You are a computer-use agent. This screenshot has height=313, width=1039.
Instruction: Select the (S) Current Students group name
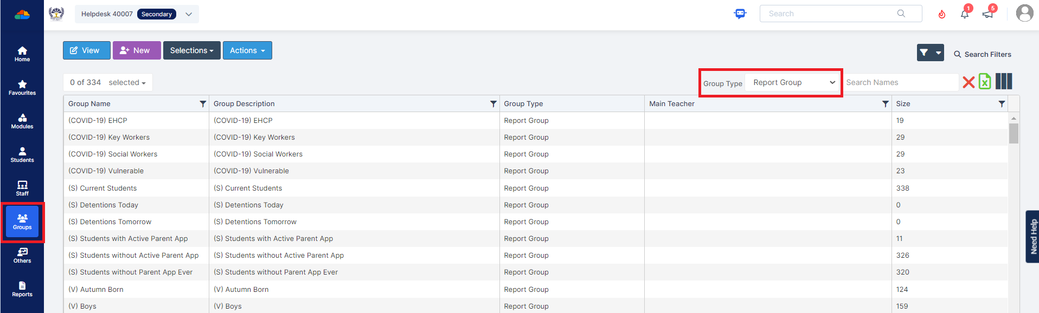click(x=102, y=188)
